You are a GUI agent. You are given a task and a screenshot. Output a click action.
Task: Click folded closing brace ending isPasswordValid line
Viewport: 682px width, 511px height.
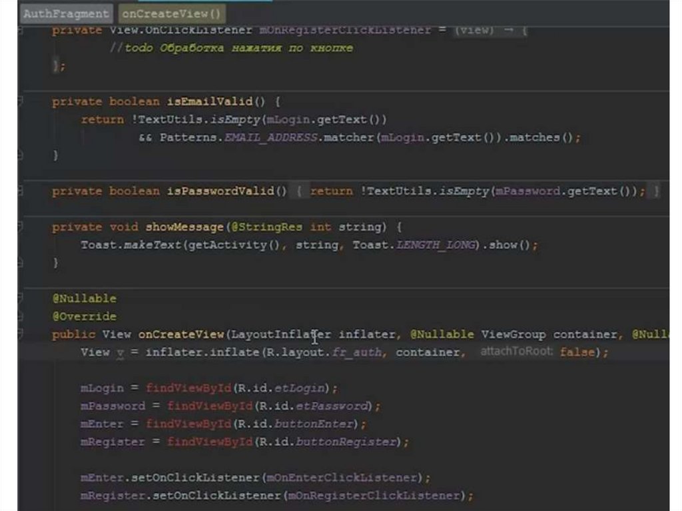(x=656, y=191)
